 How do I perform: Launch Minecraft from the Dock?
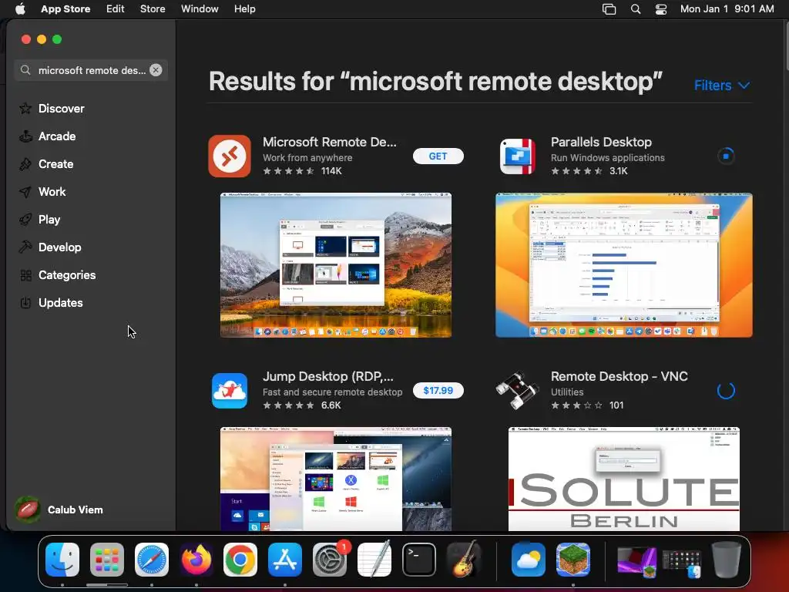(x=573, y=560)
